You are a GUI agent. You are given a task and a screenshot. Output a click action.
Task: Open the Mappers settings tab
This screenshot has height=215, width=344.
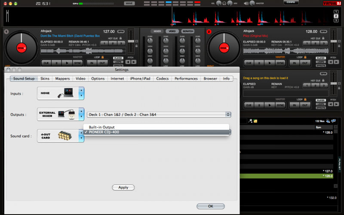coord(62,79)
